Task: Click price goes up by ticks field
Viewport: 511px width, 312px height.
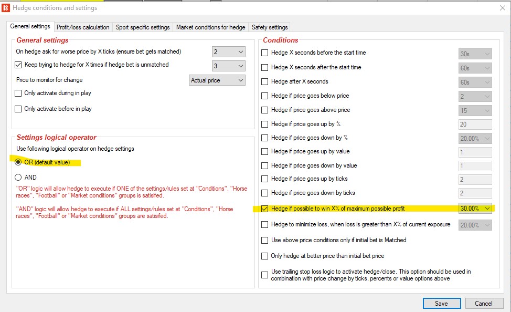Action: tap(475, 180)
